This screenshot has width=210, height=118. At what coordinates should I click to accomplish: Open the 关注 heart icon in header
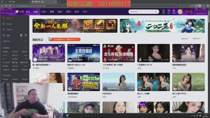[169, 12]
